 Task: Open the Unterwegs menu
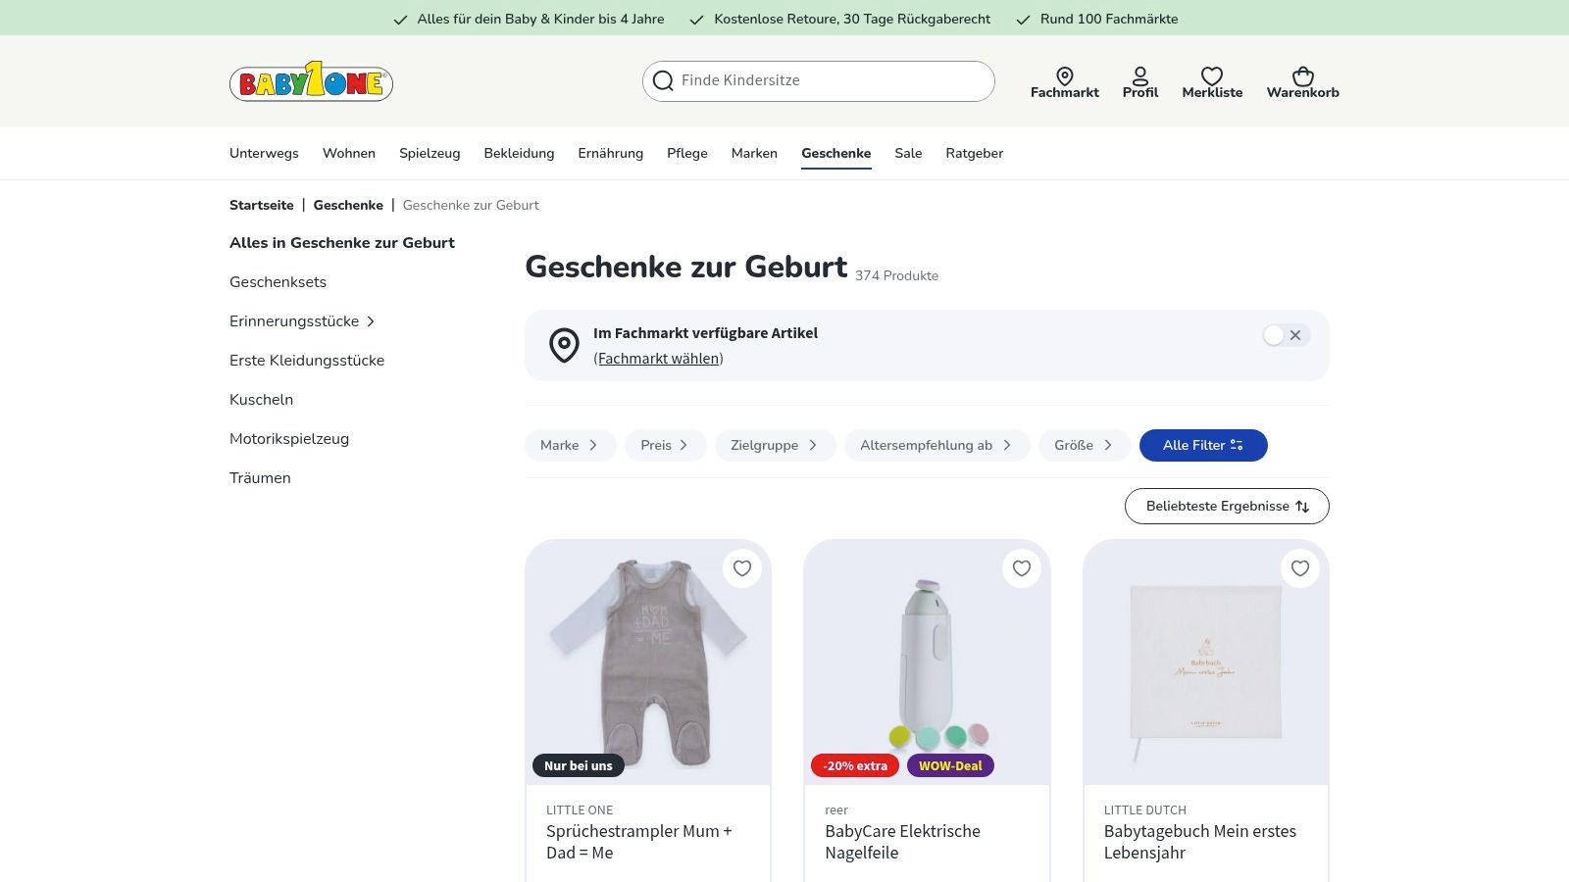(264, 153)
